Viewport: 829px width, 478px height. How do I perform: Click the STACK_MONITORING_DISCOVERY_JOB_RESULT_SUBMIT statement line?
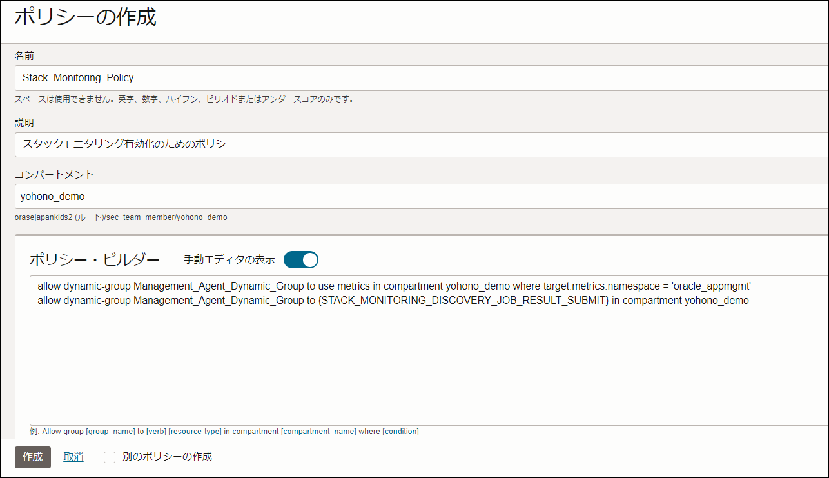393,300
